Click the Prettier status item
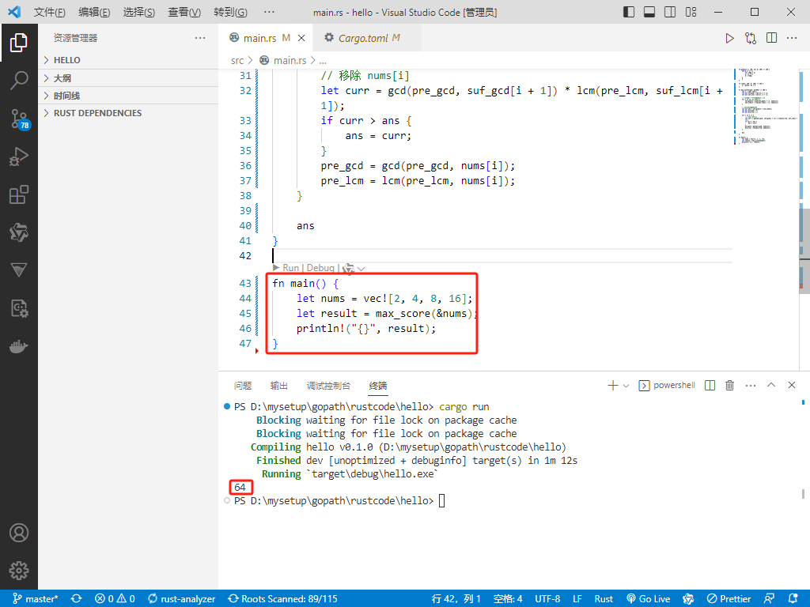810x607 pixels. tap(729, 599)
